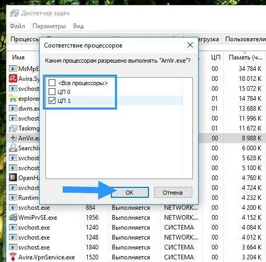This screenshot has height=262, width=266.
Task: Click the Отмена button
Action: tap(173, 193)
